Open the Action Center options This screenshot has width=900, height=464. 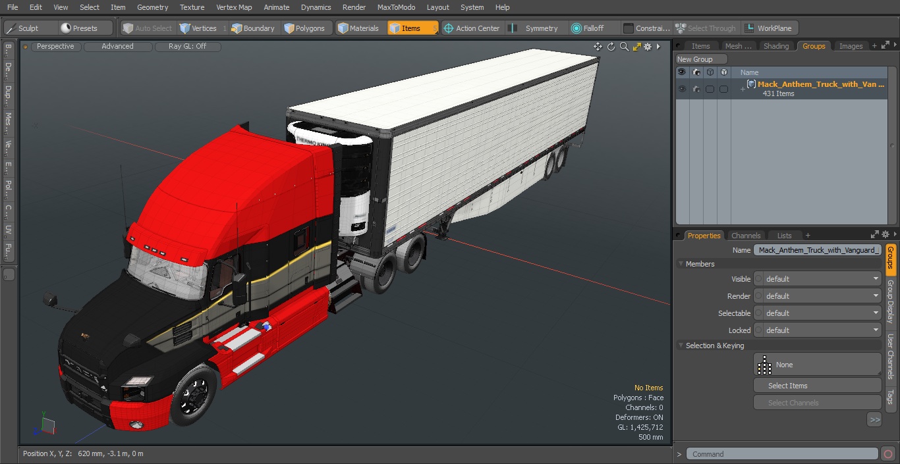[x=472, y=28]
